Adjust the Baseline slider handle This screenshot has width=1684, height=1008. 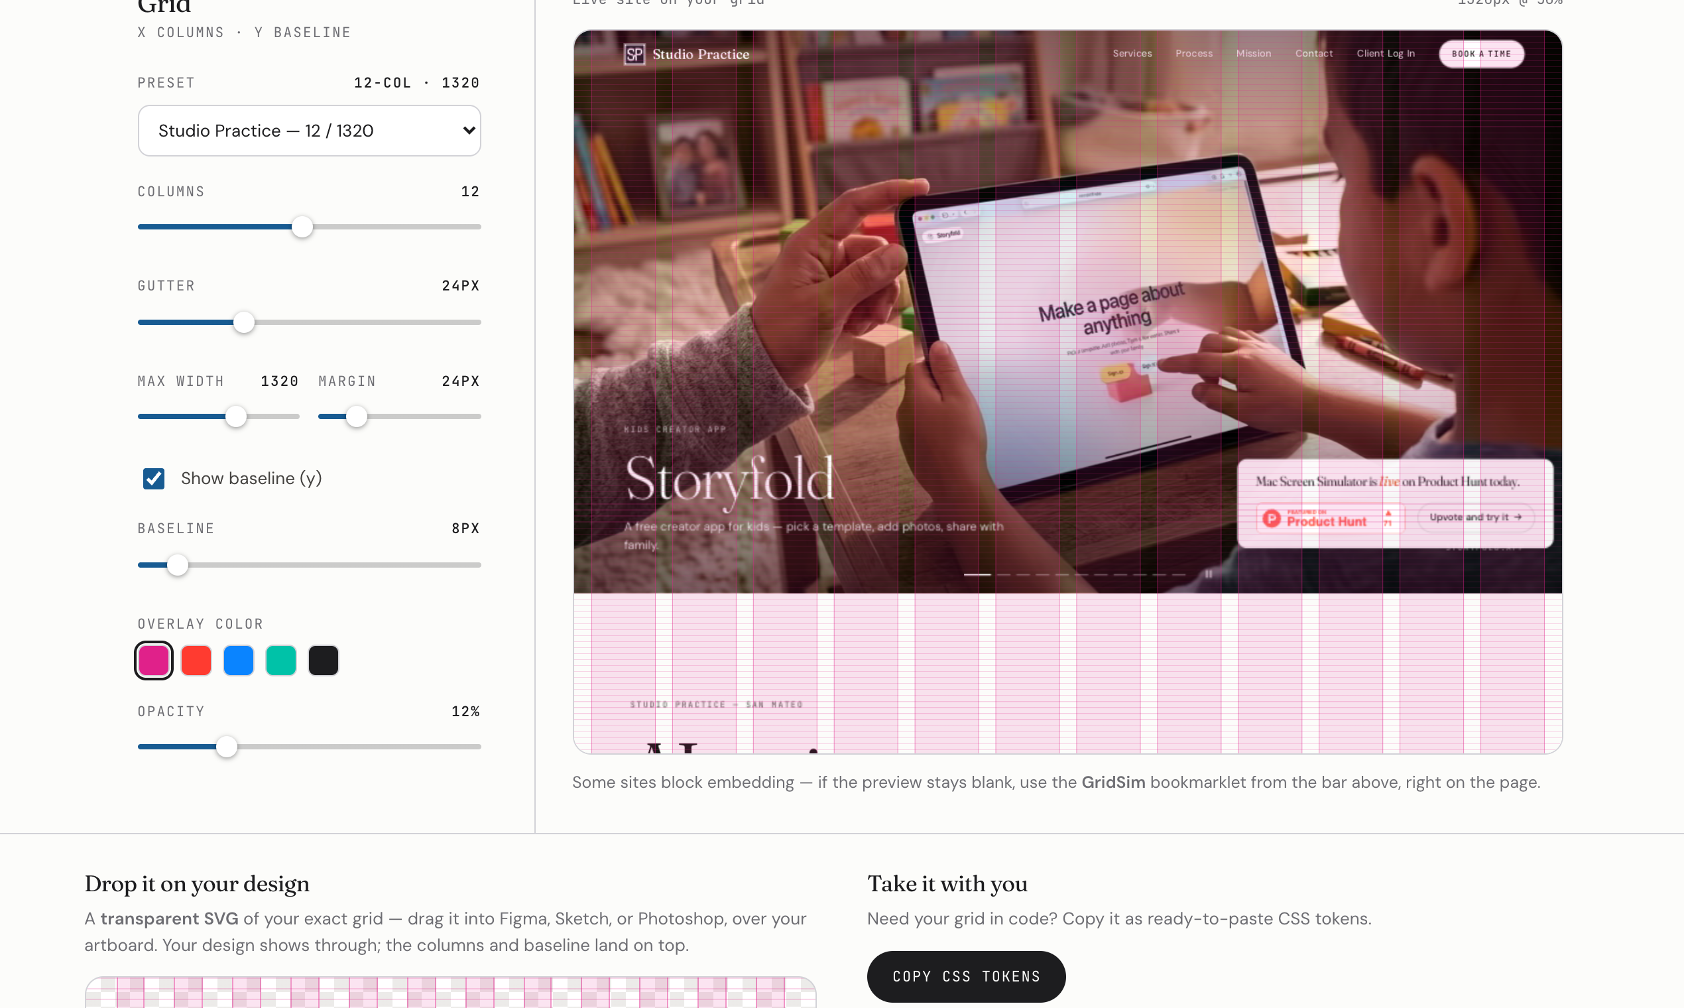[x=177, y=565]
